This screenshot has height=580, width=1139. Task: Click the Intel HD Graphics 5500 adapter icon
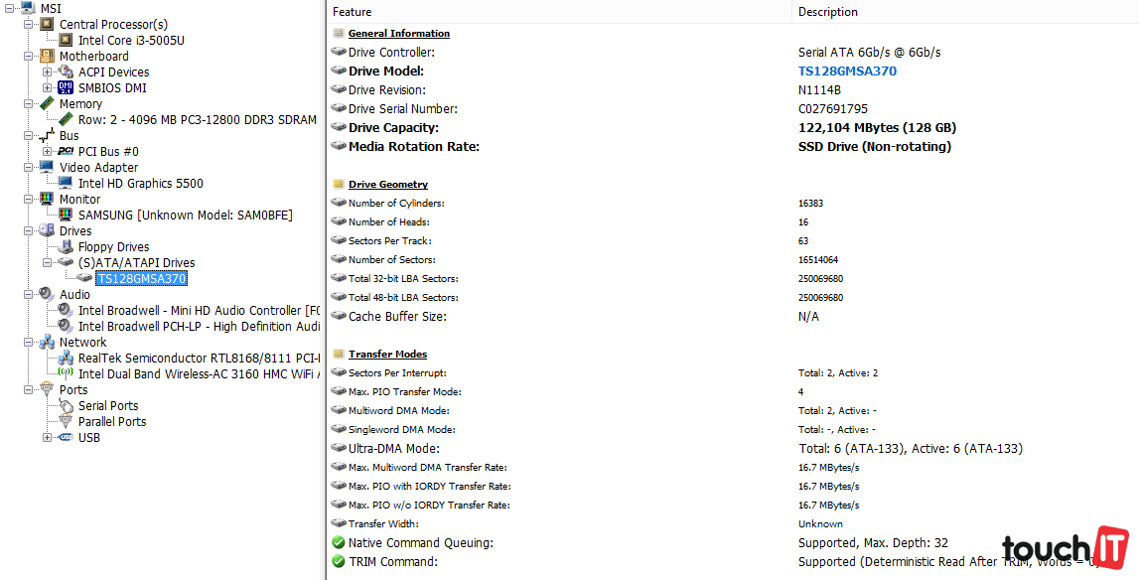pyautogui.click(x=66, y=184)
